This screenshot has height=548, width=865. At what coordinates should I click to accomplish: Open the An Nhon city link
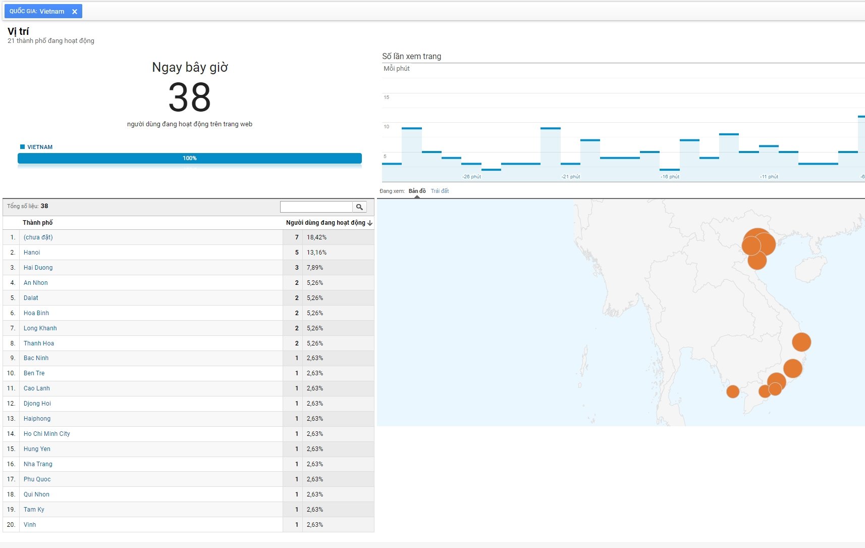pos(36,283)
